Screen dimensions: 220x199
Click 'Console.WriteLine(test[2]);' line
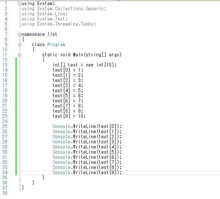(87, 136)
